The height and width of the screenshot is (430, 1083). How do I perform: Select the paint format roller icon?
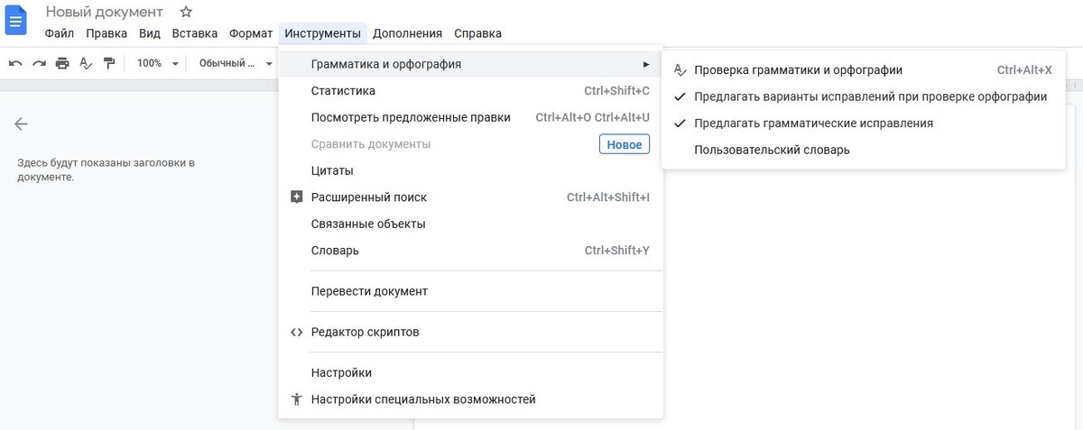pos(109,63)
